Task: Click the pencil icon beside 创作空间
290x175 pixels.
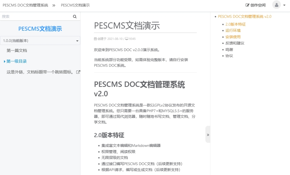Action: point(247,5)
